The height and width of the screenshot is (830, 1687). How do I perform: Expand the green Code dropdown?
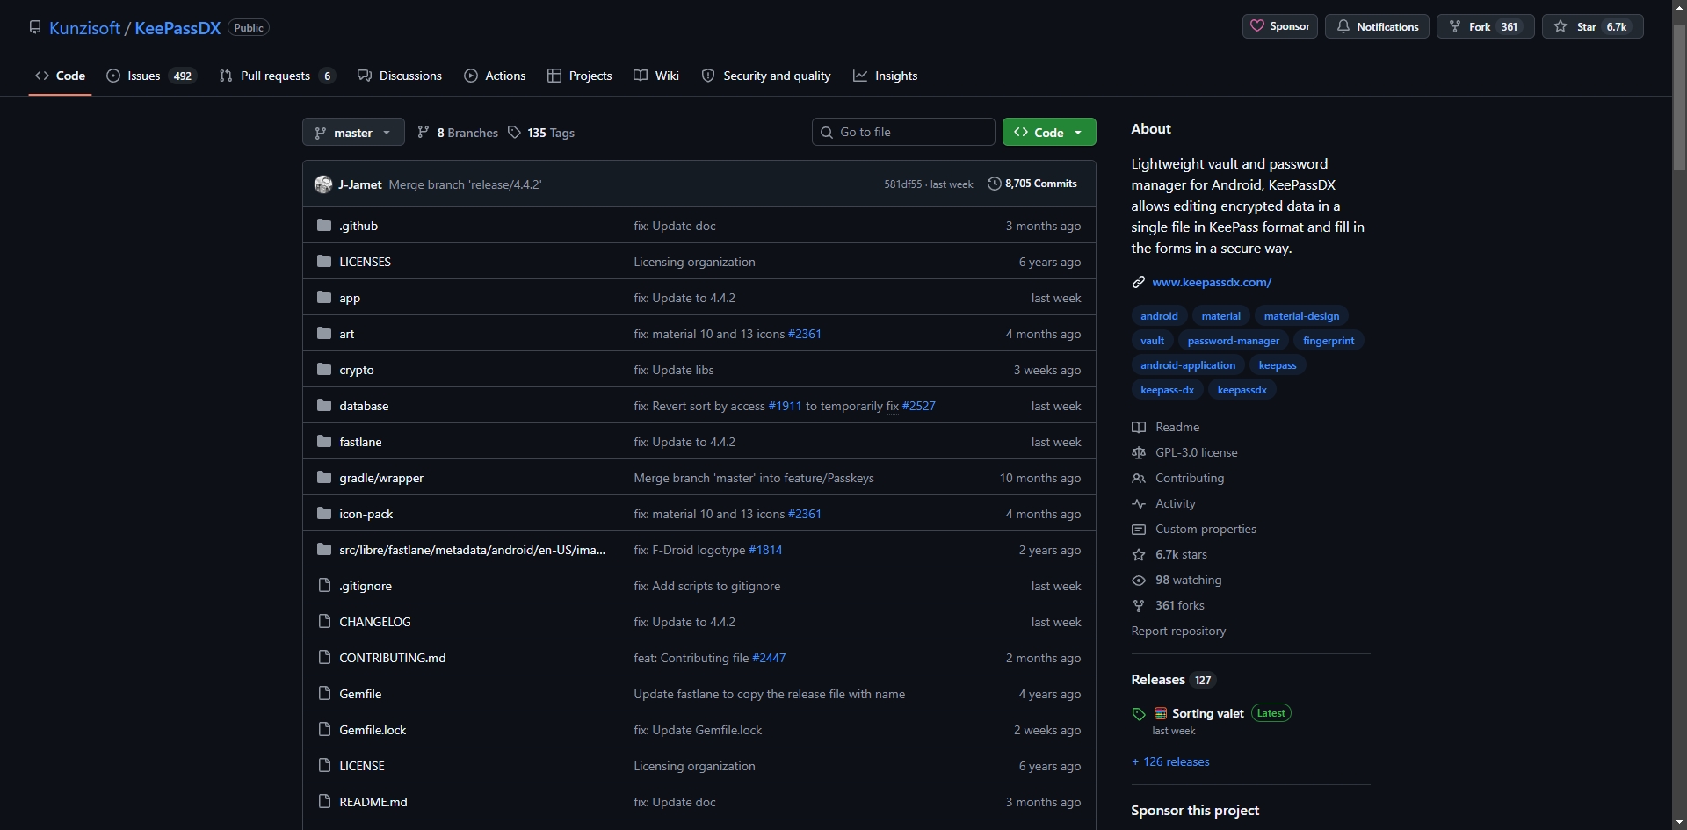1049,133
